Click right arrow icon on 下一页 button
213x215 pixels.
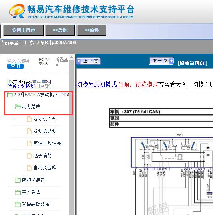171,61
